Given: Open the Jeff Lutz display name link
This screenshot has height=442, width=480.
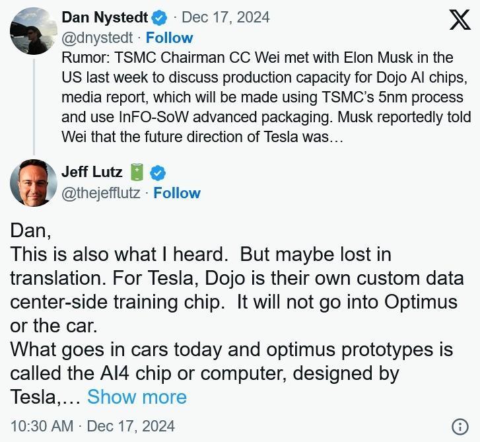Looking at the screenshot, I should (x=92, y=172).
